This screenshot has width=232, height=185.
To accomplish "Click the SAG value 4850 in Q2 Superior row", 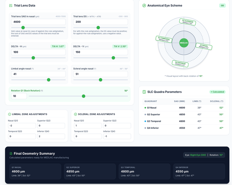I will [182, 114].
